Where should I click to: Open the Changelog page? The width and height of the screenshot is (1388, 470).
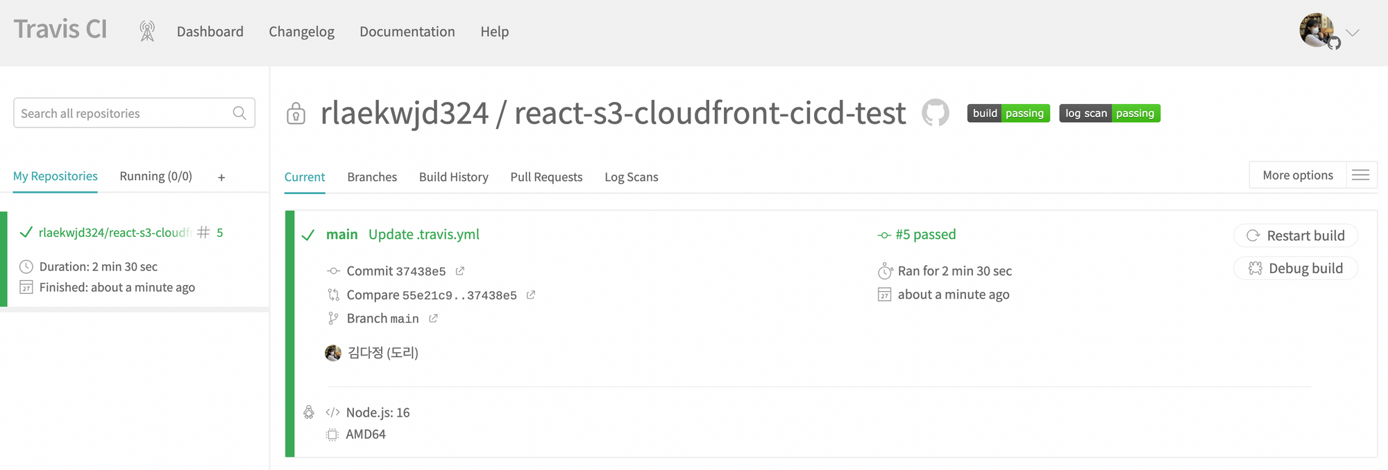(301, 31)
